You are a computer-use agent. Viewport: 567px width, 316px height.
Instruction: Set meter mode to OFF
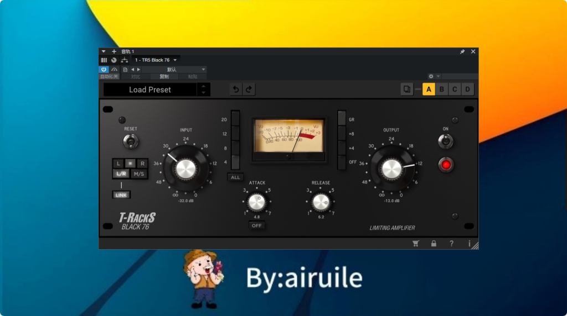(x=342, y=162)
